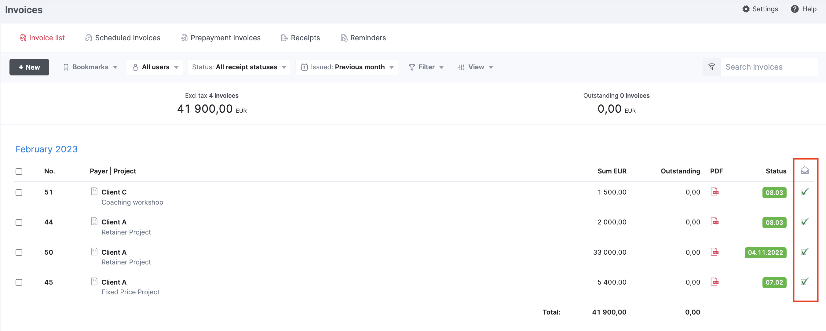
Task: Expand the Bookmarks dropdown
Action: click(x=90, y=67)
